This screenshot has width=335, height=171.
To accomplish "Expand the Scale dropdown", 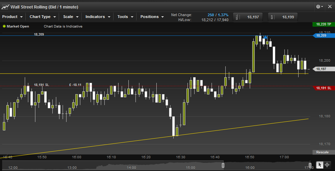I will point(70,17).
